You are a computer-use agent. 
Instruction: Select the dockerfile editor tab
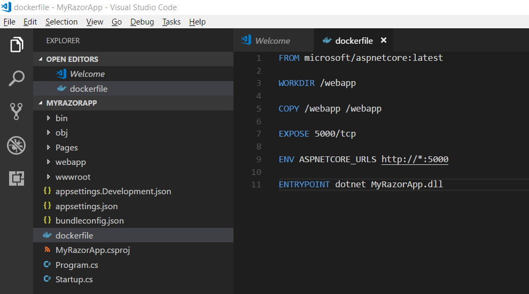[x=354, y=41]
